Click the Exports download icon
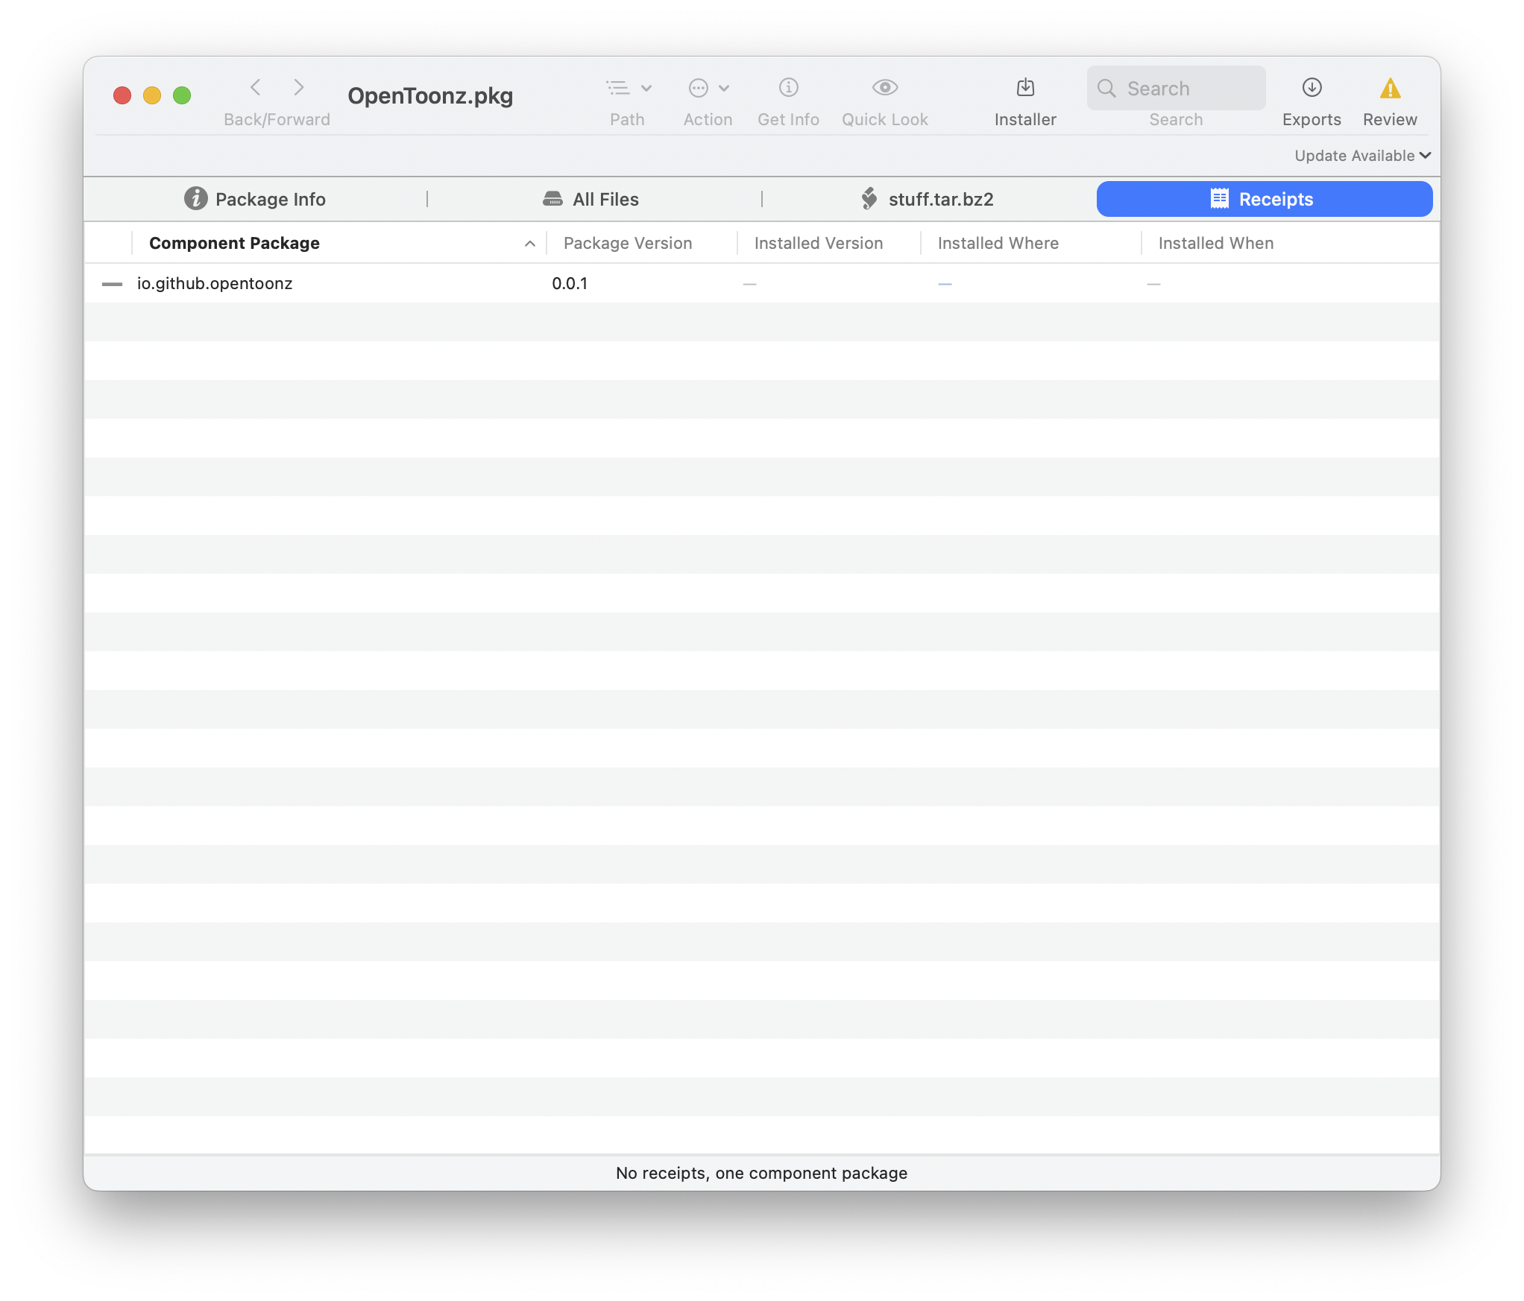 click(x=1312, y=88)
